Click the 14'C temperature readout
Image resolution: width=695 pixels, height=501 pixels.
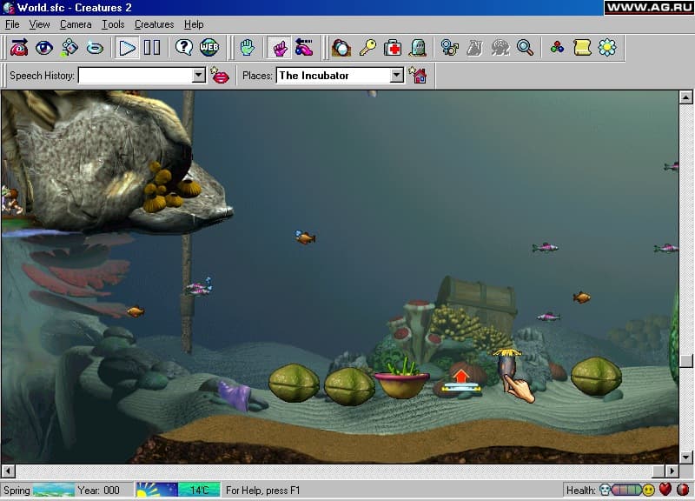click(199, 490)
